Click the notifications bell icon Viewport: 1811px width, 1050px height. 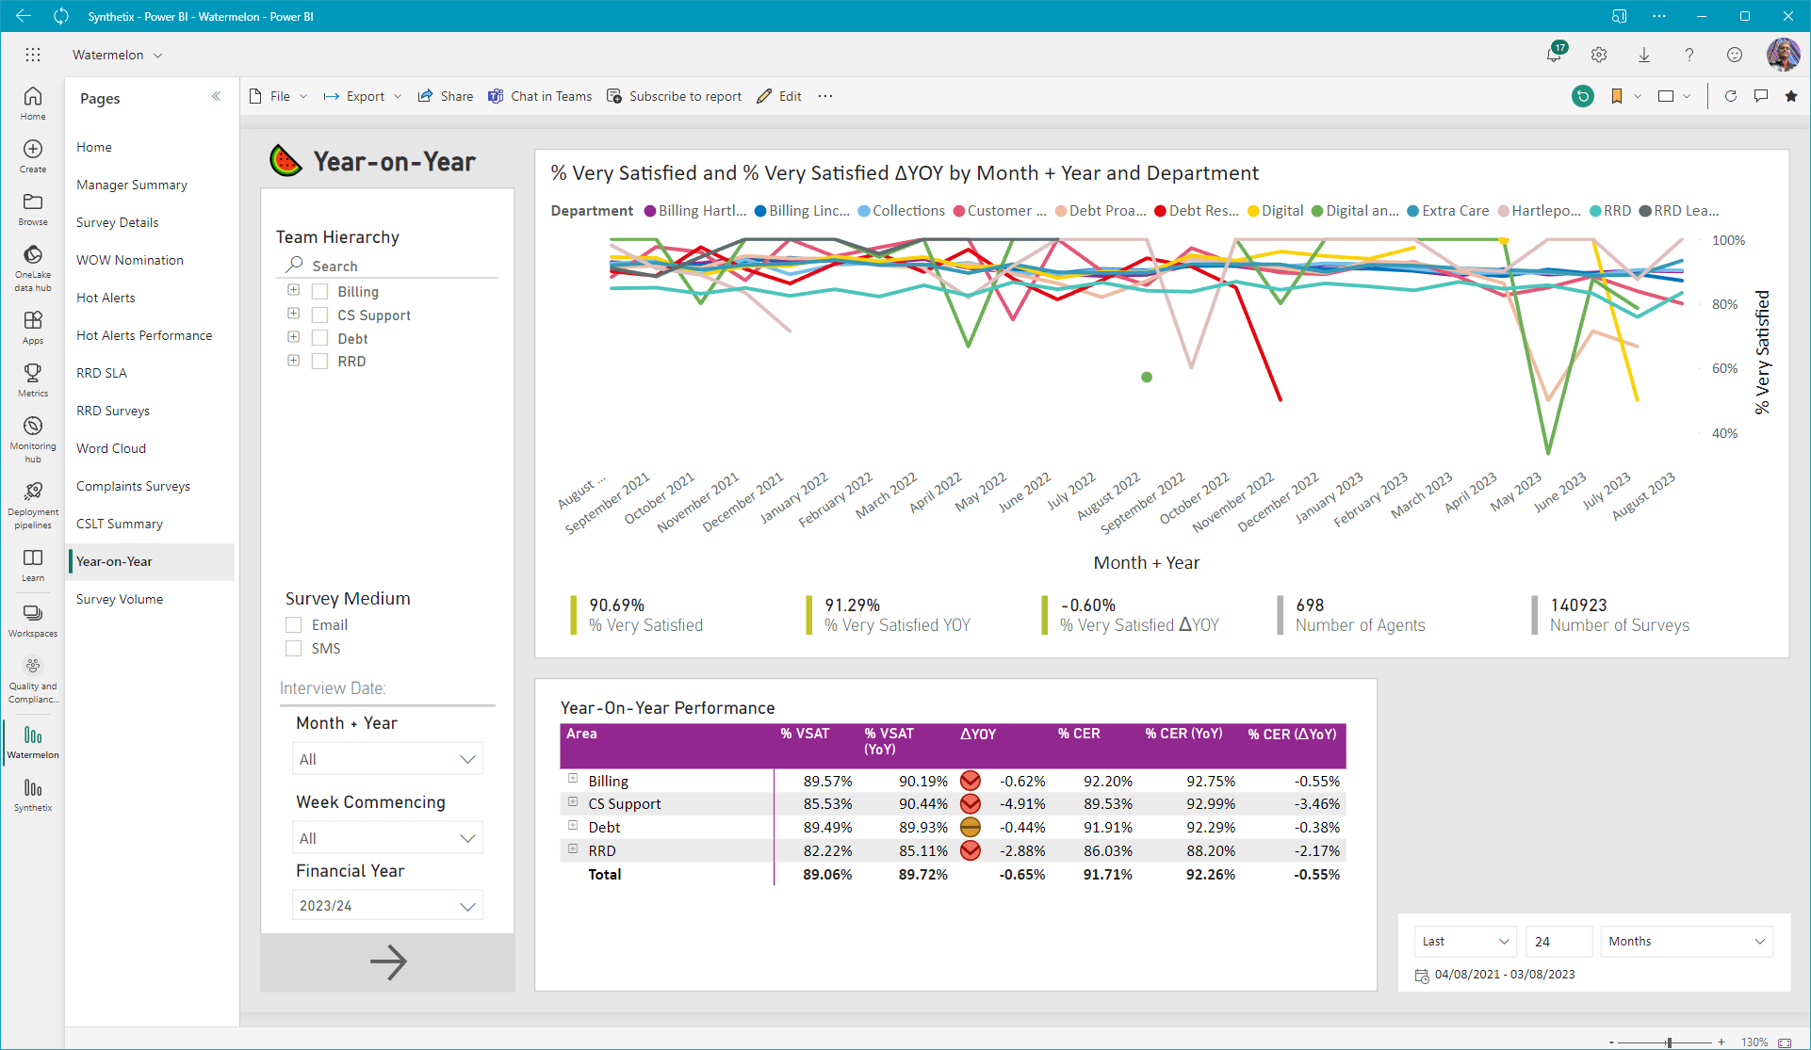[1554, 55]
